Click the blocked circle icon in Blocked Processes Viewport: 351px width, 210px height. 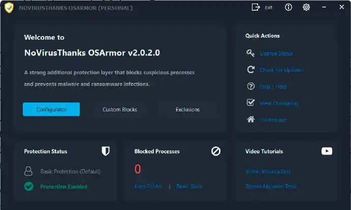click(x=216, y=152)
